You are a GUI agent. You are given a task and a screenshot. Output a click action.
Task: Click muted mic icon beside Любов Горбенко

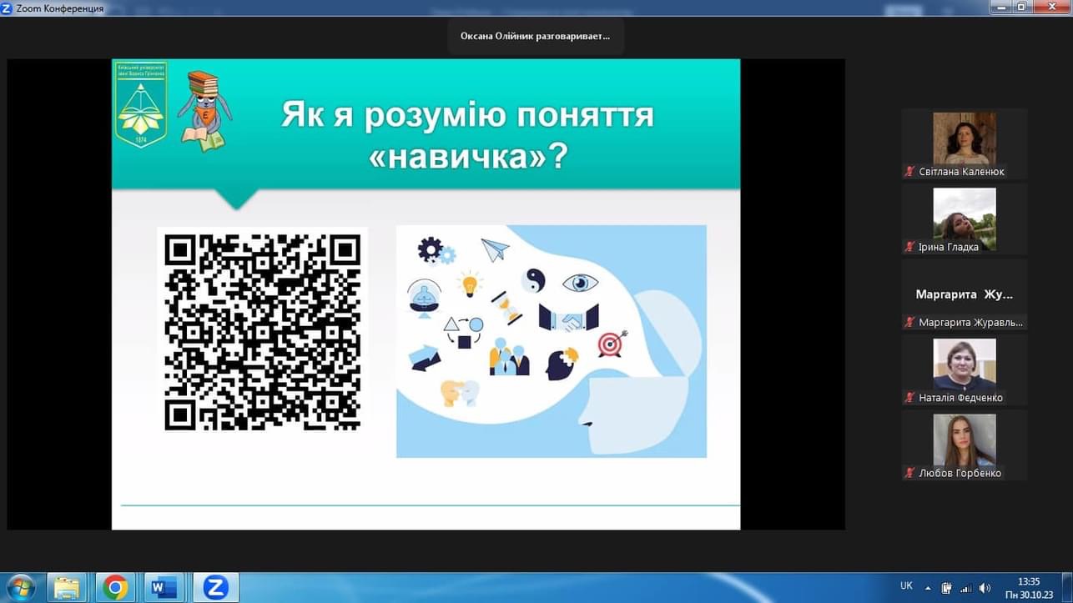point(910,473)
